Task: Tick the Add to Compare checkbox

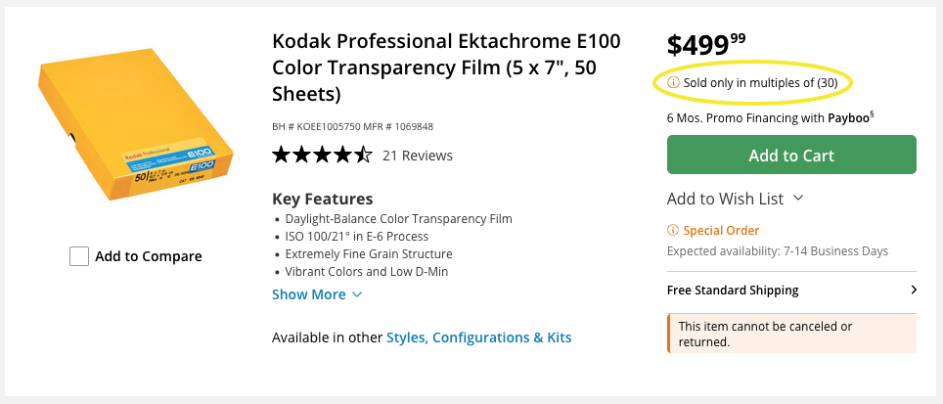Action: tap(80, 256)
